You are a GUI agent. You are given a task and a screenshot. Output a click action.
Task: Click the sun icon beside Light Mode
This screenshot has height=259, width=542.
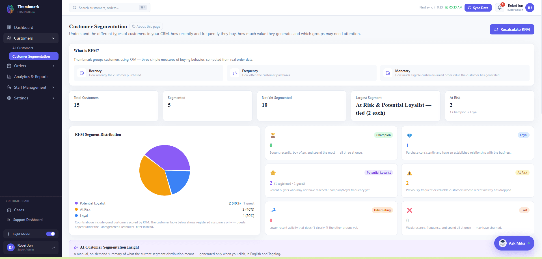[x=9, y=234]
